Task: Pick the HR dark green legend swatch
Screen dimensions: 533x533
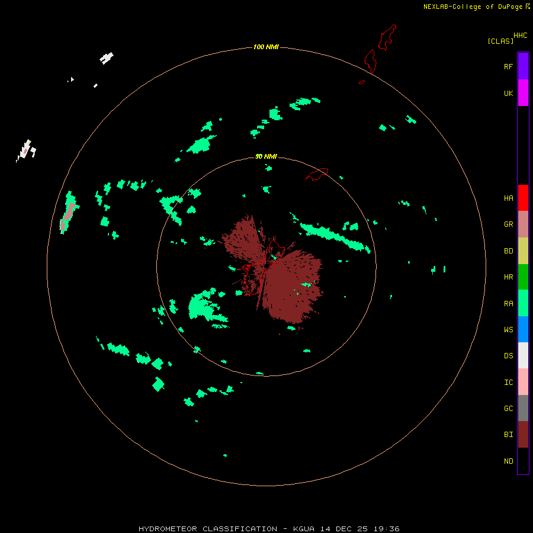Action: click(x=523, y=277)
